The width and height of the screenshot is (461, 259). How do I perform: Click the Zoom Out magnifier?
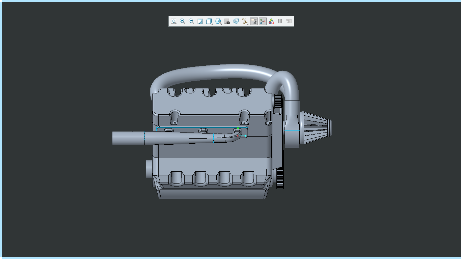[191, 21]
